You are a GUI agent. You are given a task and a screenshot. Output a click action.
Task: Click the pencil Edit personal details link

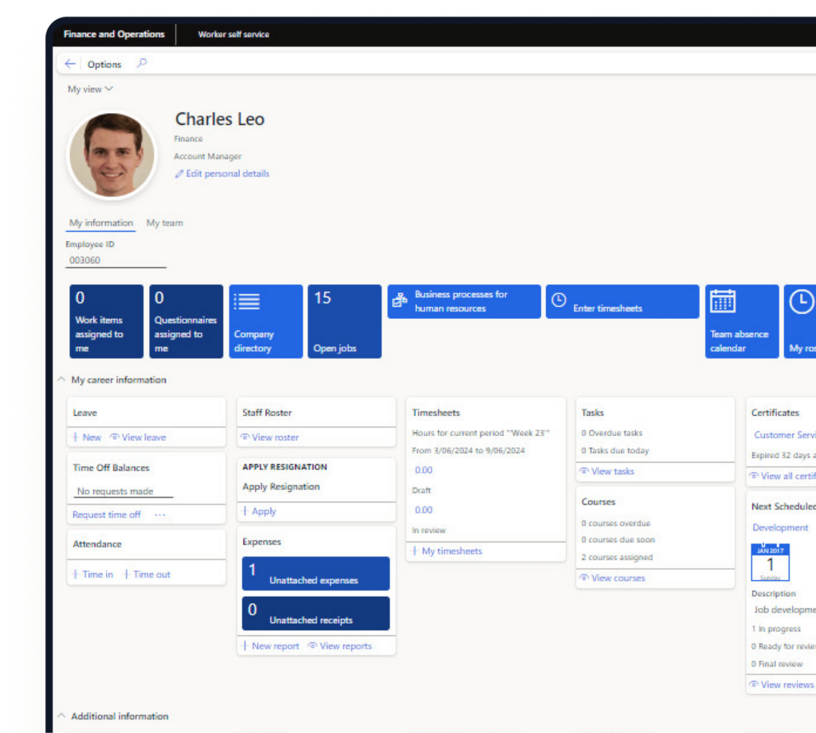(x=222, y=174)
